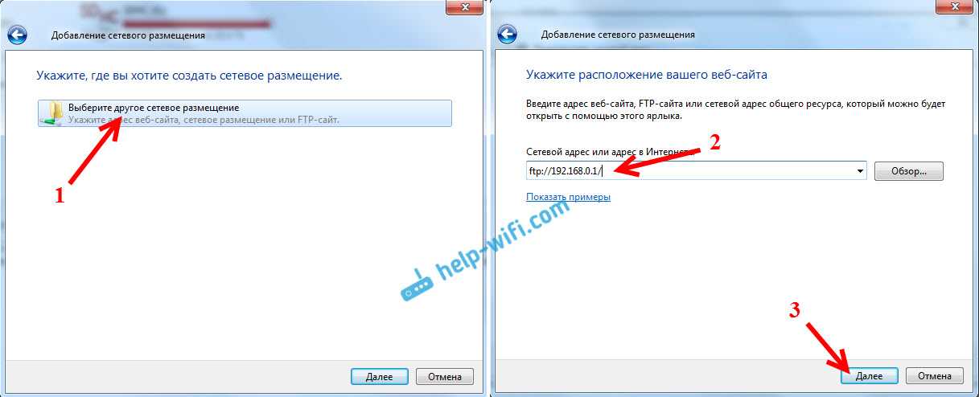Click title 'Добавление сетевого размещения' above the address field

(618, 35)
